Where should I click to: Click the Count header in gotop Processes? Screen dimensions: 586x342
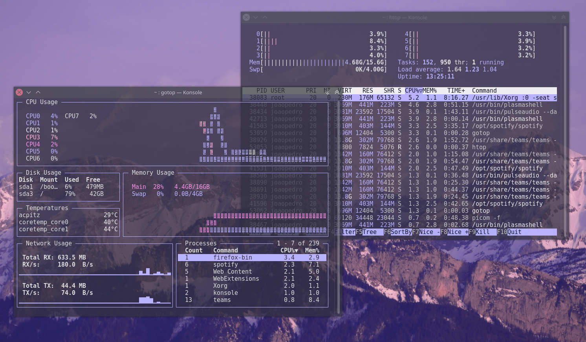pyautogui.click(x=194, y=251)
